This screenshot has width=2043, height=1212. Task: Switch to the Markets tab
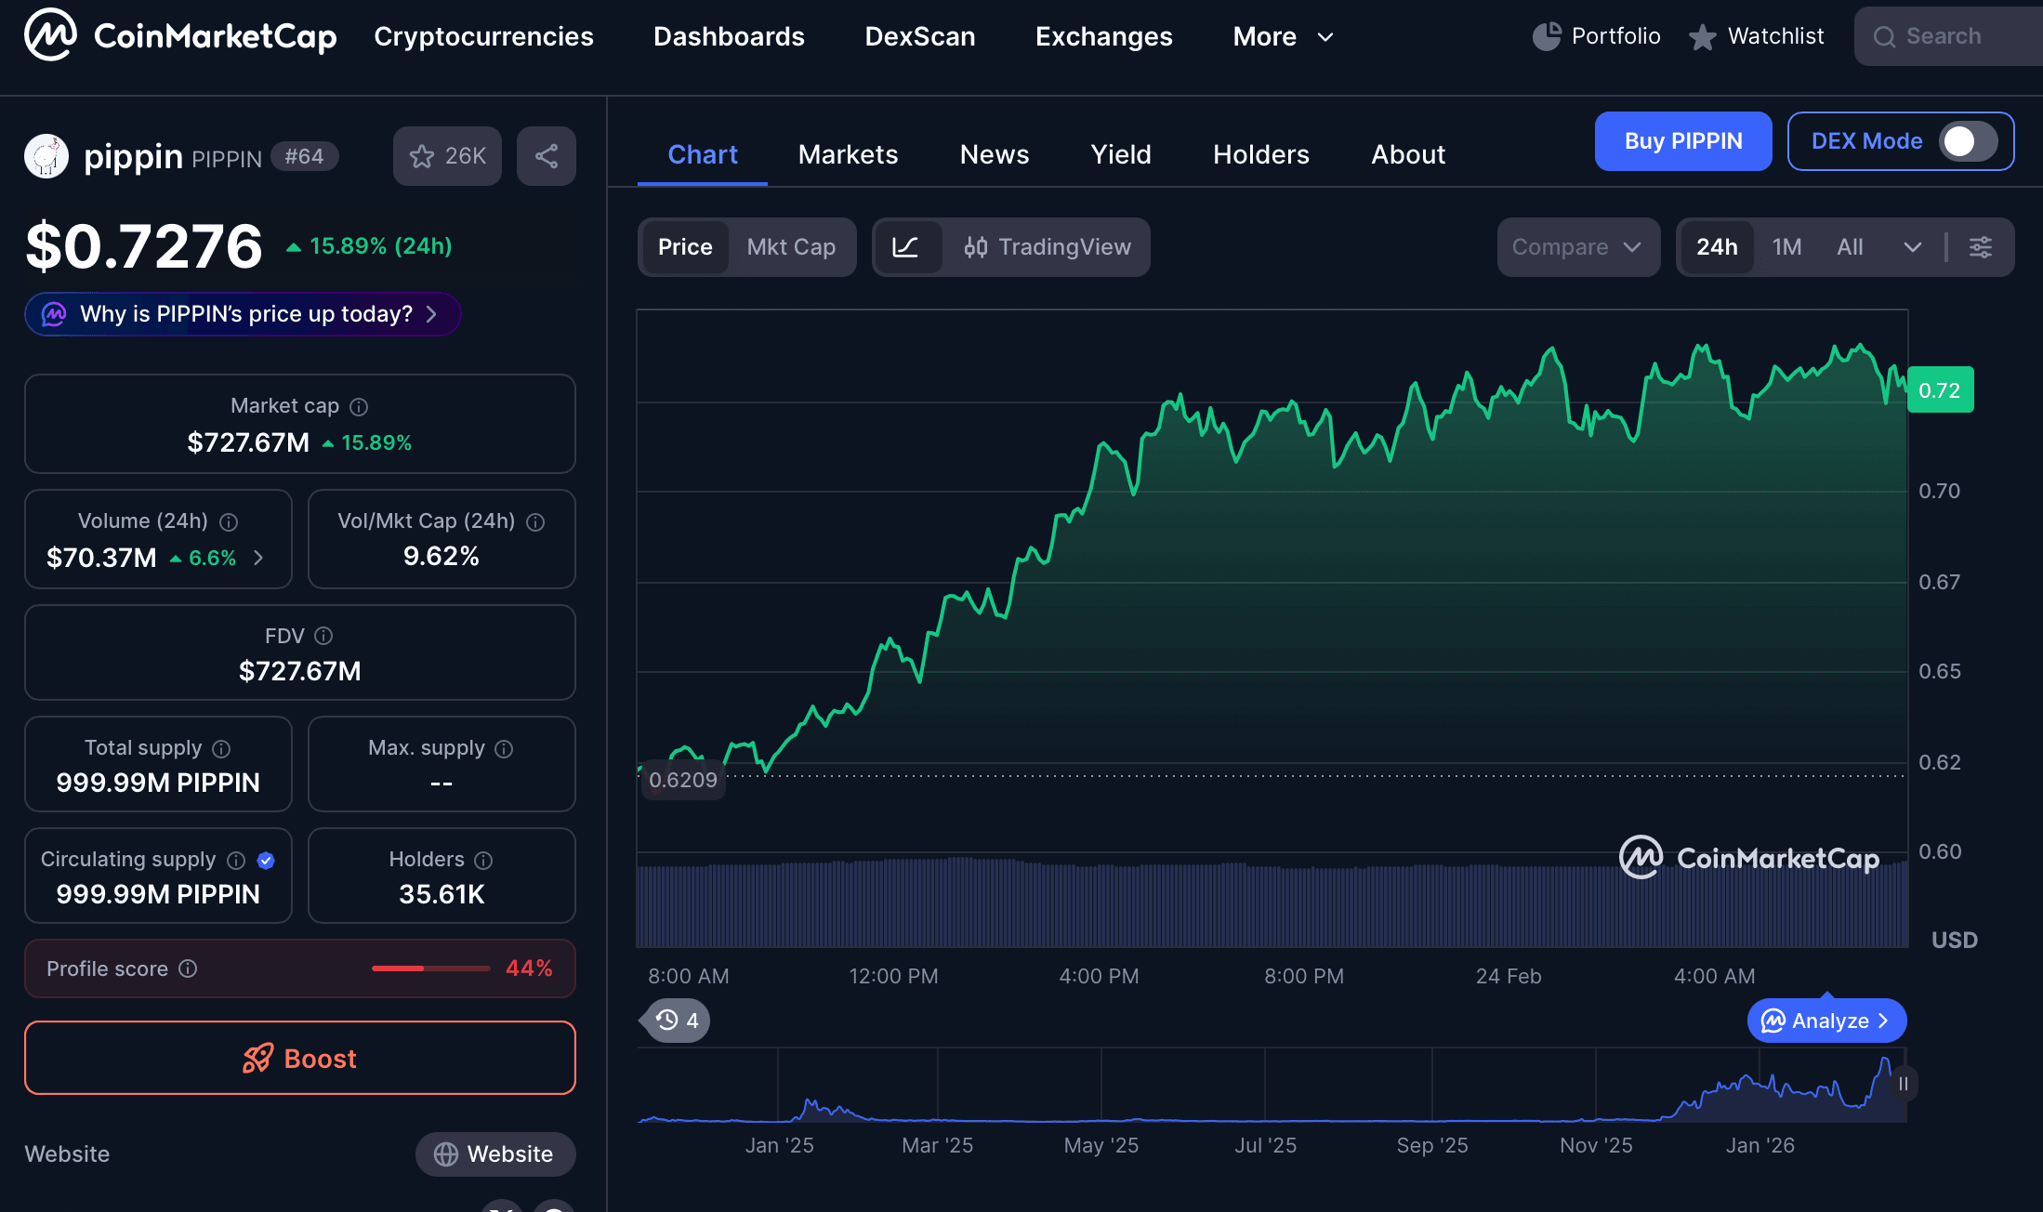click(848, 154)
